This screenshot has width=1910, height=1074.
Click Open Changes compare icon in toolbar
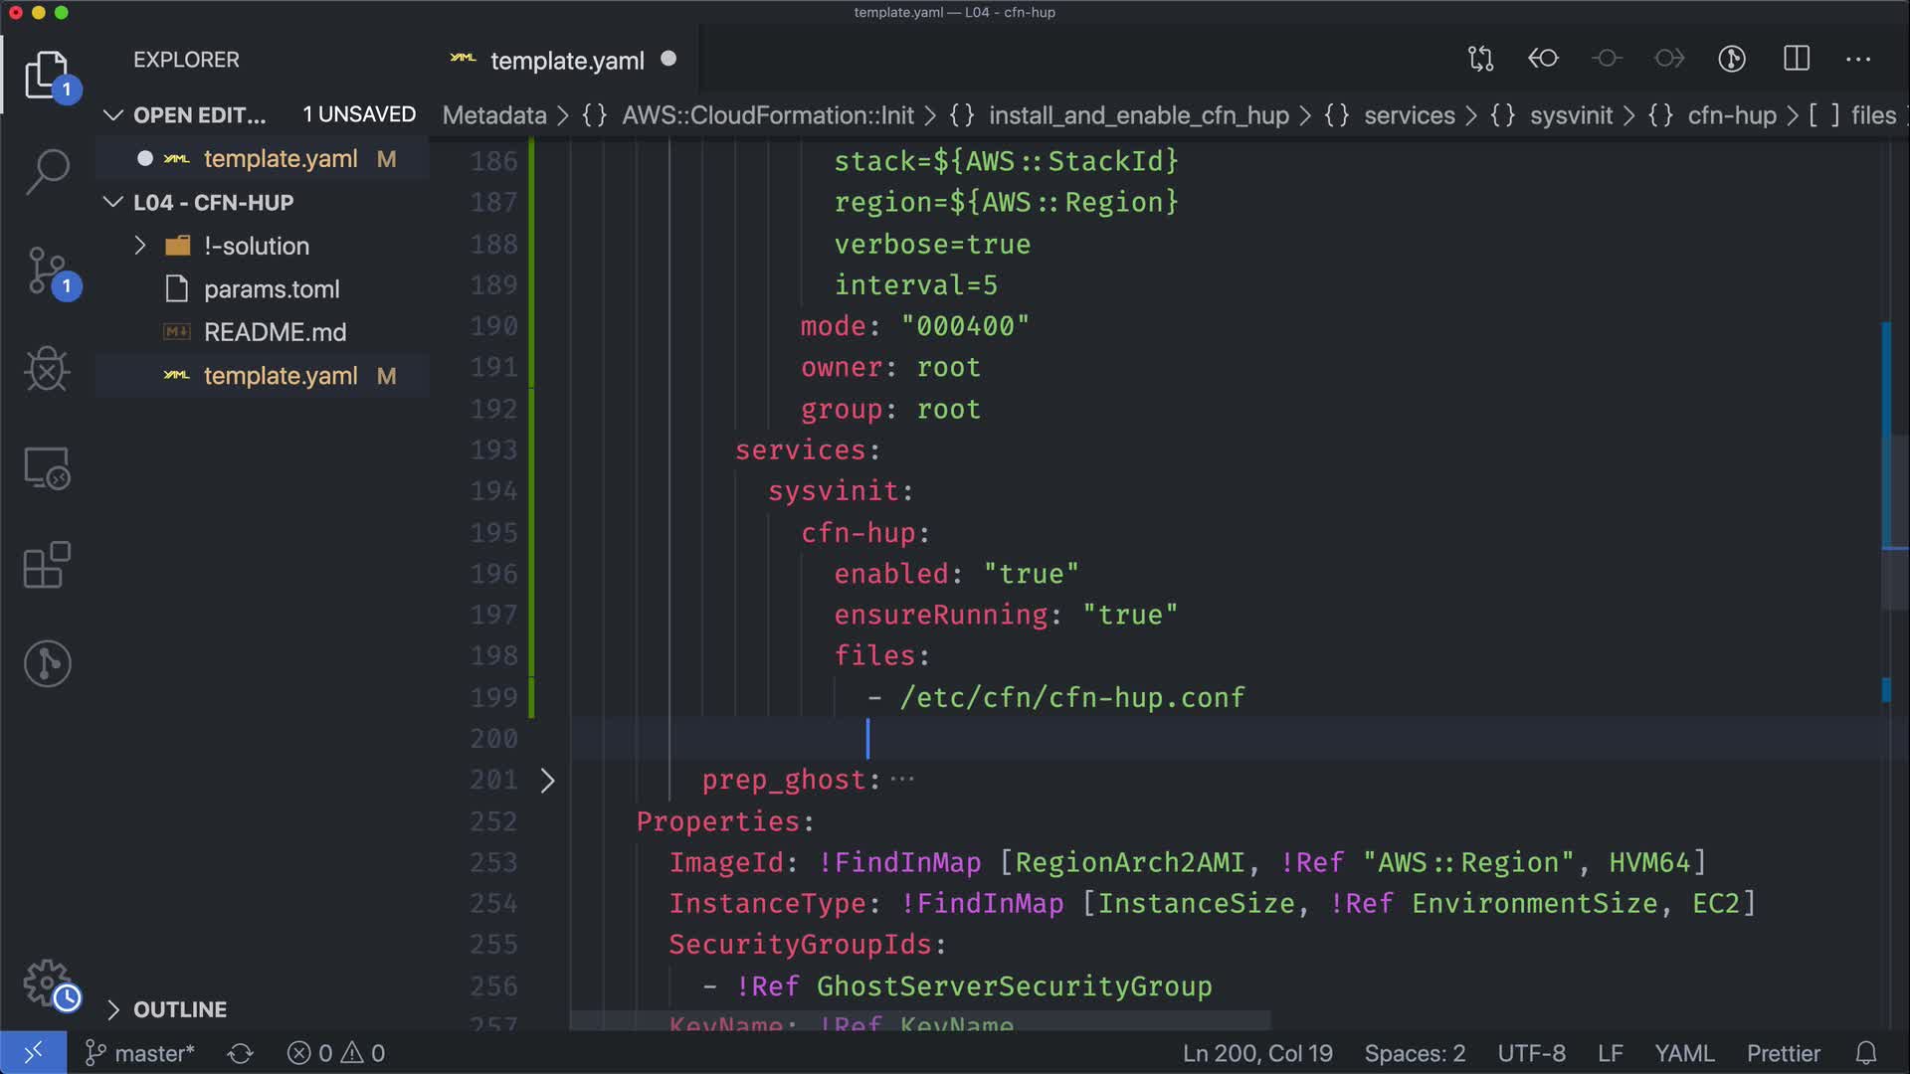coord(1480,59)
